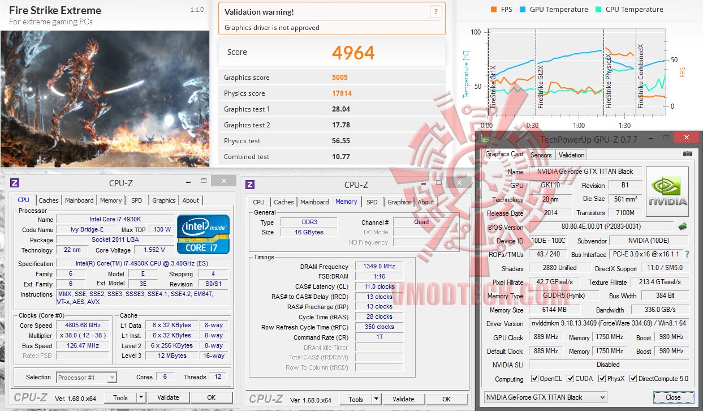Toggle the DirectCompute 5.0 checkbox
The height and width of the screenshot is (411, 703).
(633, 379)
